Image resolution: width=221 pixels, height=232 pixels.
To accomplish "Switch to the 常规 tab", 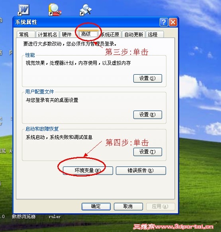I will [26, 34].
